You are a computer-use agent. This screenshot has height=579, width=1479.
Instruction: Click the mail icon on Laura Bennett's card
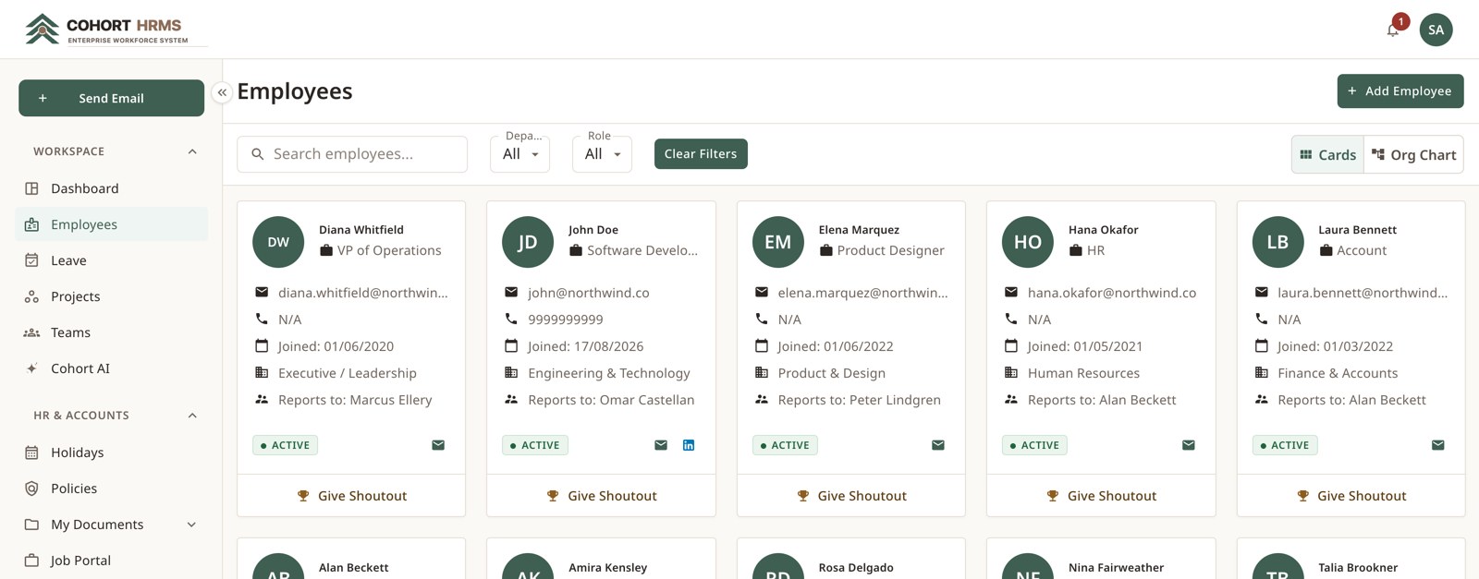1438,445
